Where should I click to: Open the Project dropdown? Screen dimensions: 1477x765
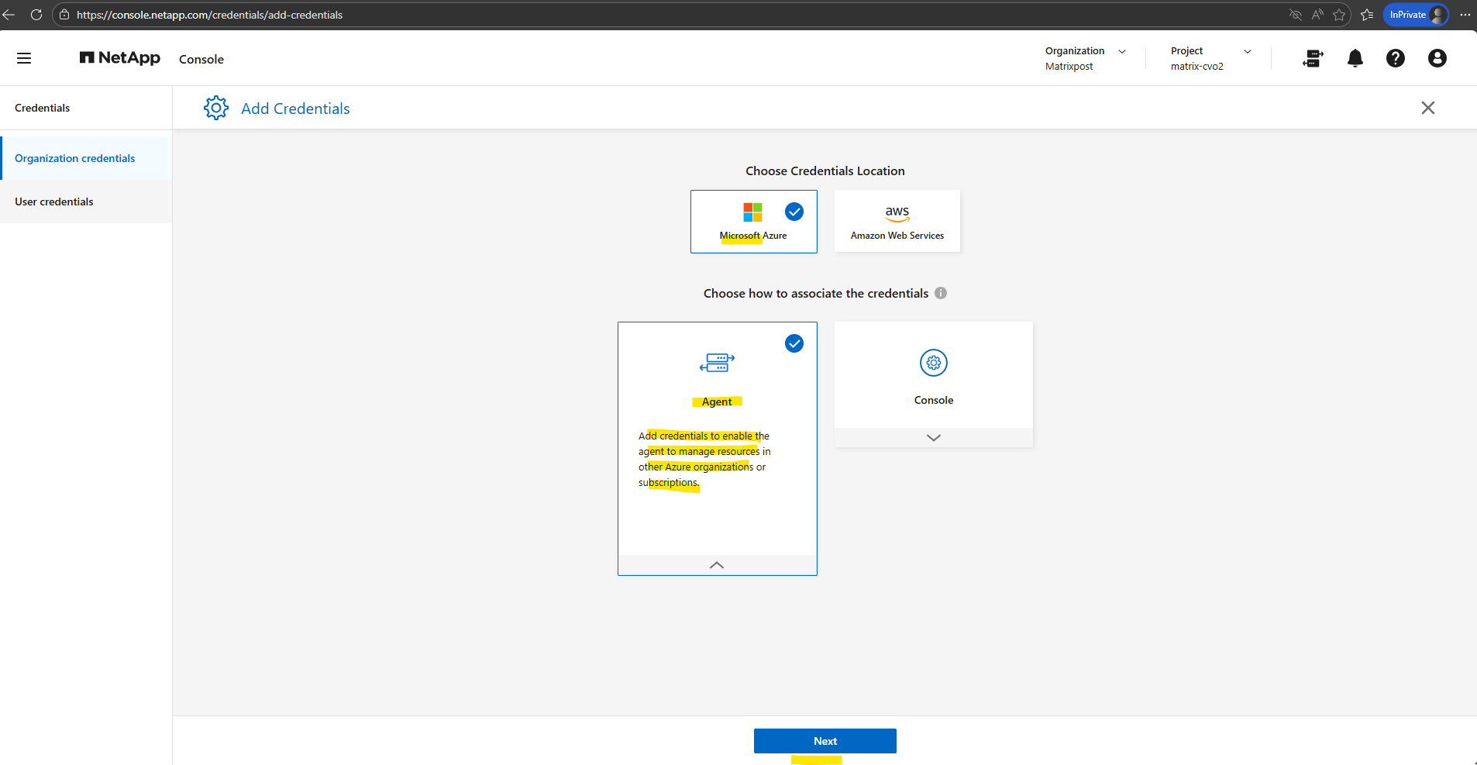pos(1211,58)
